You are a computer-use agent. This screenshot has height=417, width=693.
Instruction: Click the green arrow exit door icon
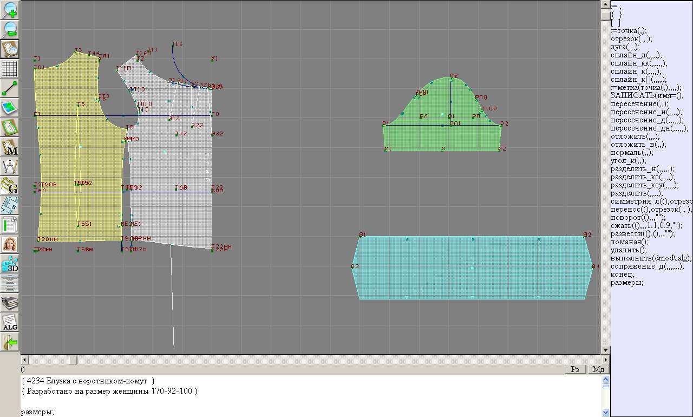point(10,342)
